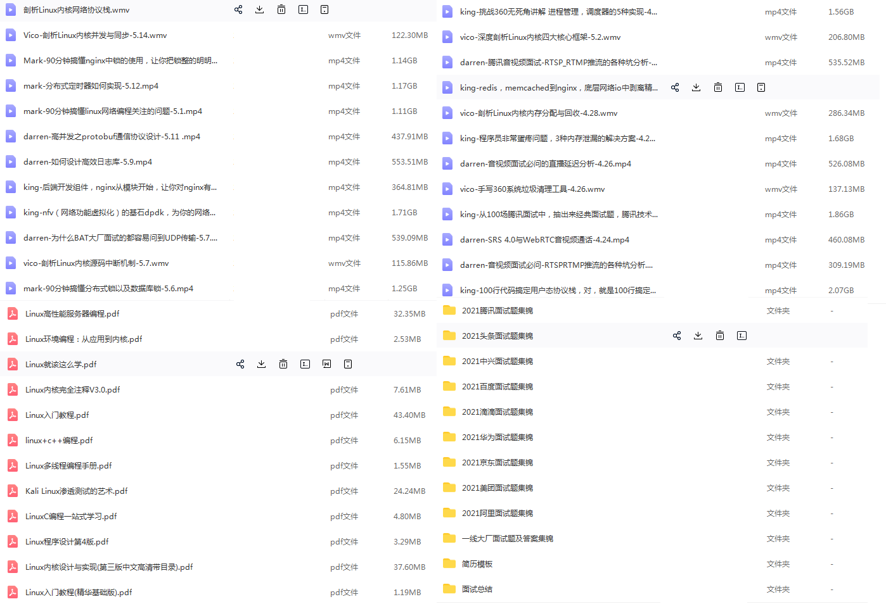Open vico-深度剖析Linux内核四大核心框架-5.2.wmv

tap(540, 37)
